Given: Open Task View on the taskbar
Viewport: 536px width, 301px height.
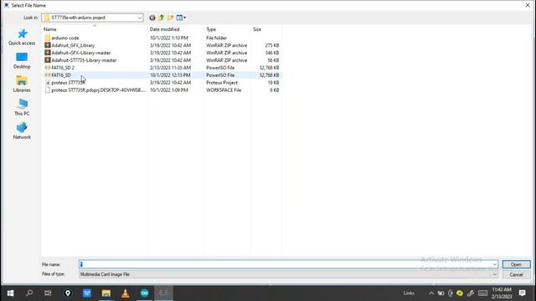Looking at the screenshot, I should coord(48,293).
